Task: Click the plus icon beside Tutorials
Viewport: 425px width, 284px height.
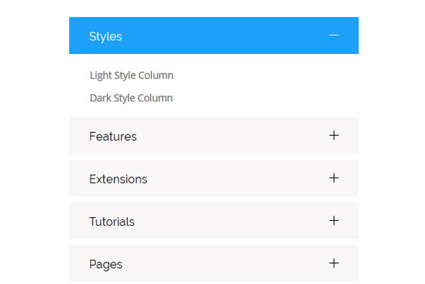Action: click(x=334, y=221)
